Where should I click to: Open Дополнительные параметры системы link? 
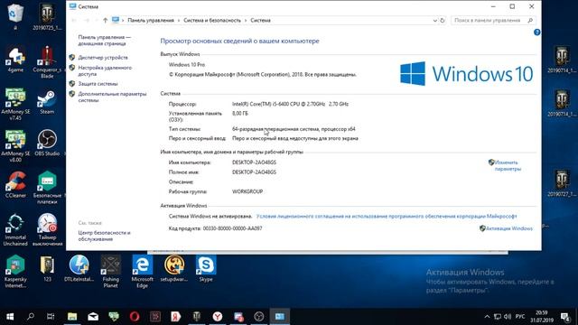[112, 97]
